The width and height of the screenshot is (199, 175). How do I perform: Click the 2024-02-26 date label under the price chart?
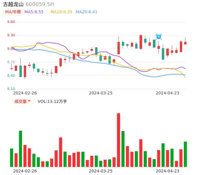tap(25, 93)
